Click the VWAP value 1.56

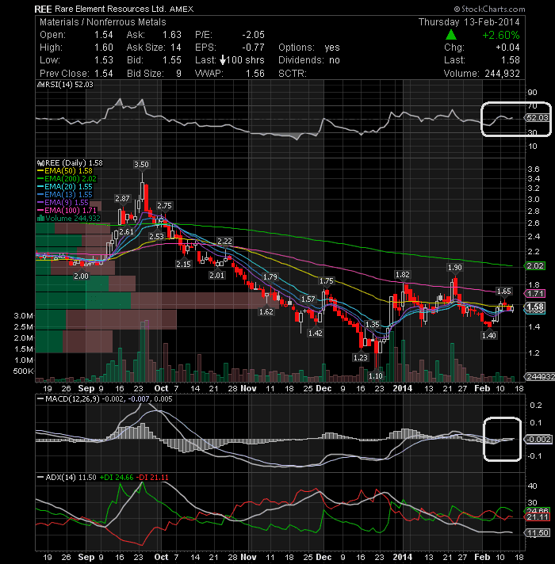point(255,74)
